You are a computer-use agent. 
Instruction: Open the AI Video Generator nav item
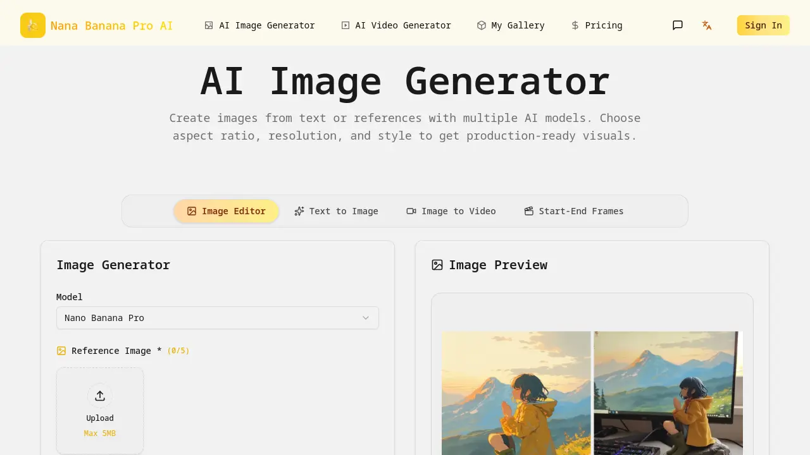[396, 25]
